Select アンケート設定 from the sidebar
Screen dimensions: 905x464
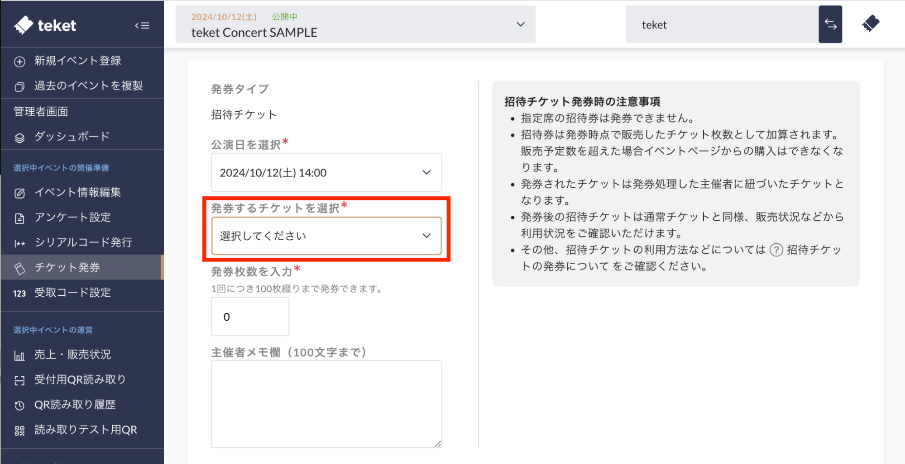(x=72, y=218)
